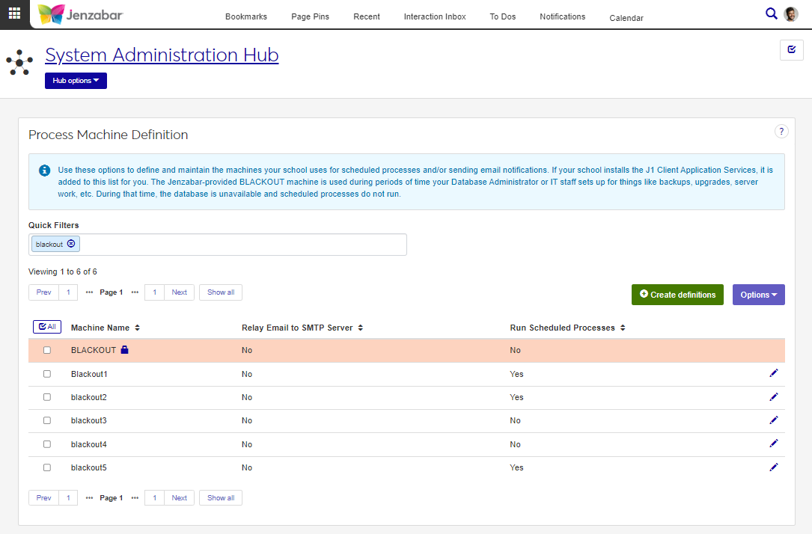Click the search magnifier icon

click(772, 13)
